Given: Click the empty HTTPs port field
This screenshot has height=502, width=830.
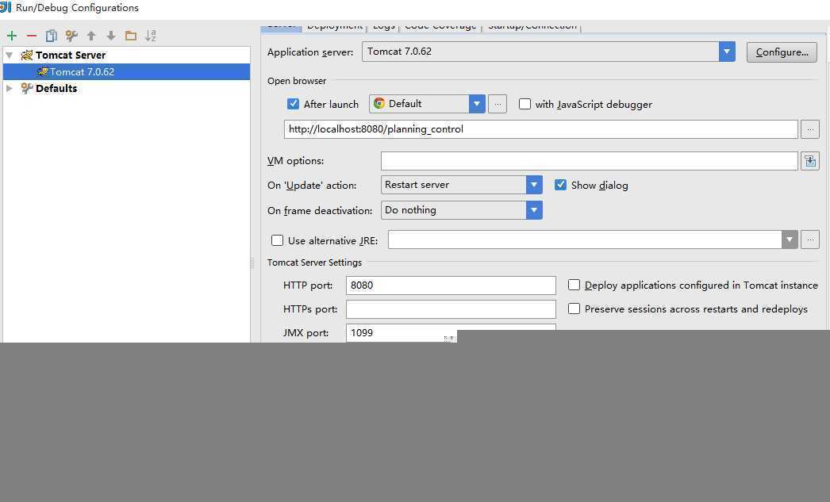Looking at the screenshot, I should tap(451, 309).
